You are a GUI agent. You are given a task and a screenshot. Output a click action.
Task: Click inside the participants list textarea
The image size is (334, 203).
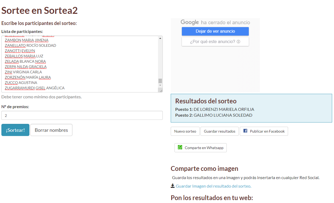pyautogui.click(x=82, y=64)
